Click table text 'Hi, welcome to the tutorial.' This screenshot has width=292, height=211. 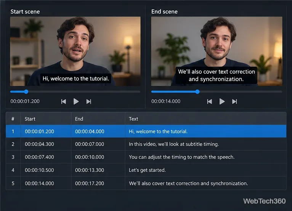[x=158, y=131]
